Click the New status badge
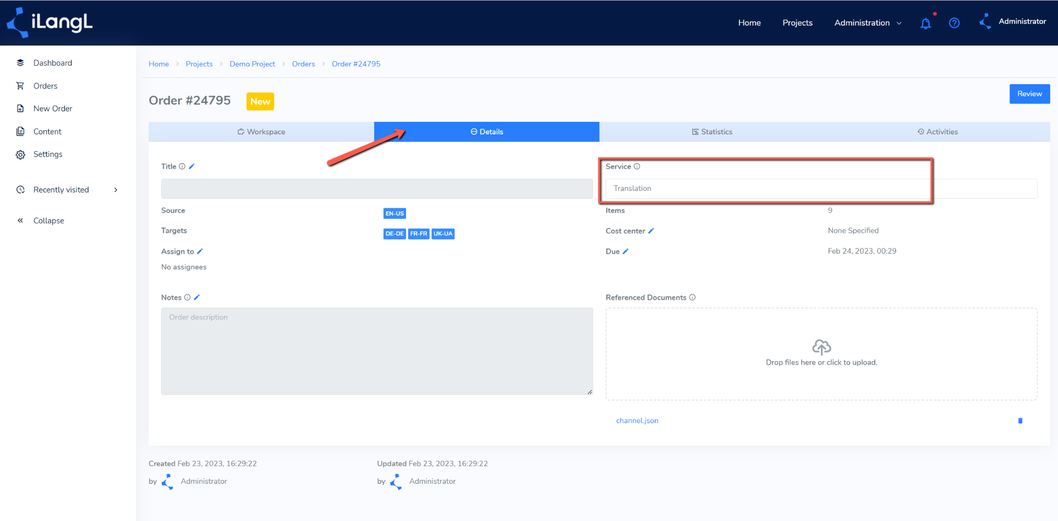 coord(260,101)
